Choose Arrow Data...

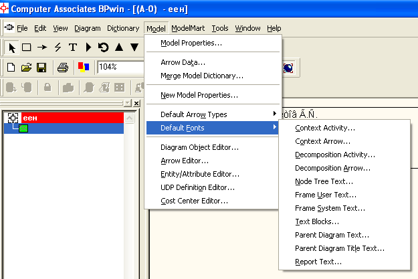point(213,62)
